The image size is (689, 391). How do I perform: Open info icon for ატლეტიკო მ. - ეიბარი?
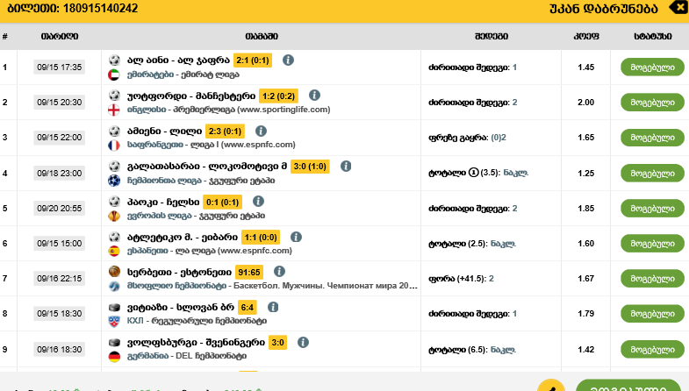(297, 237)
